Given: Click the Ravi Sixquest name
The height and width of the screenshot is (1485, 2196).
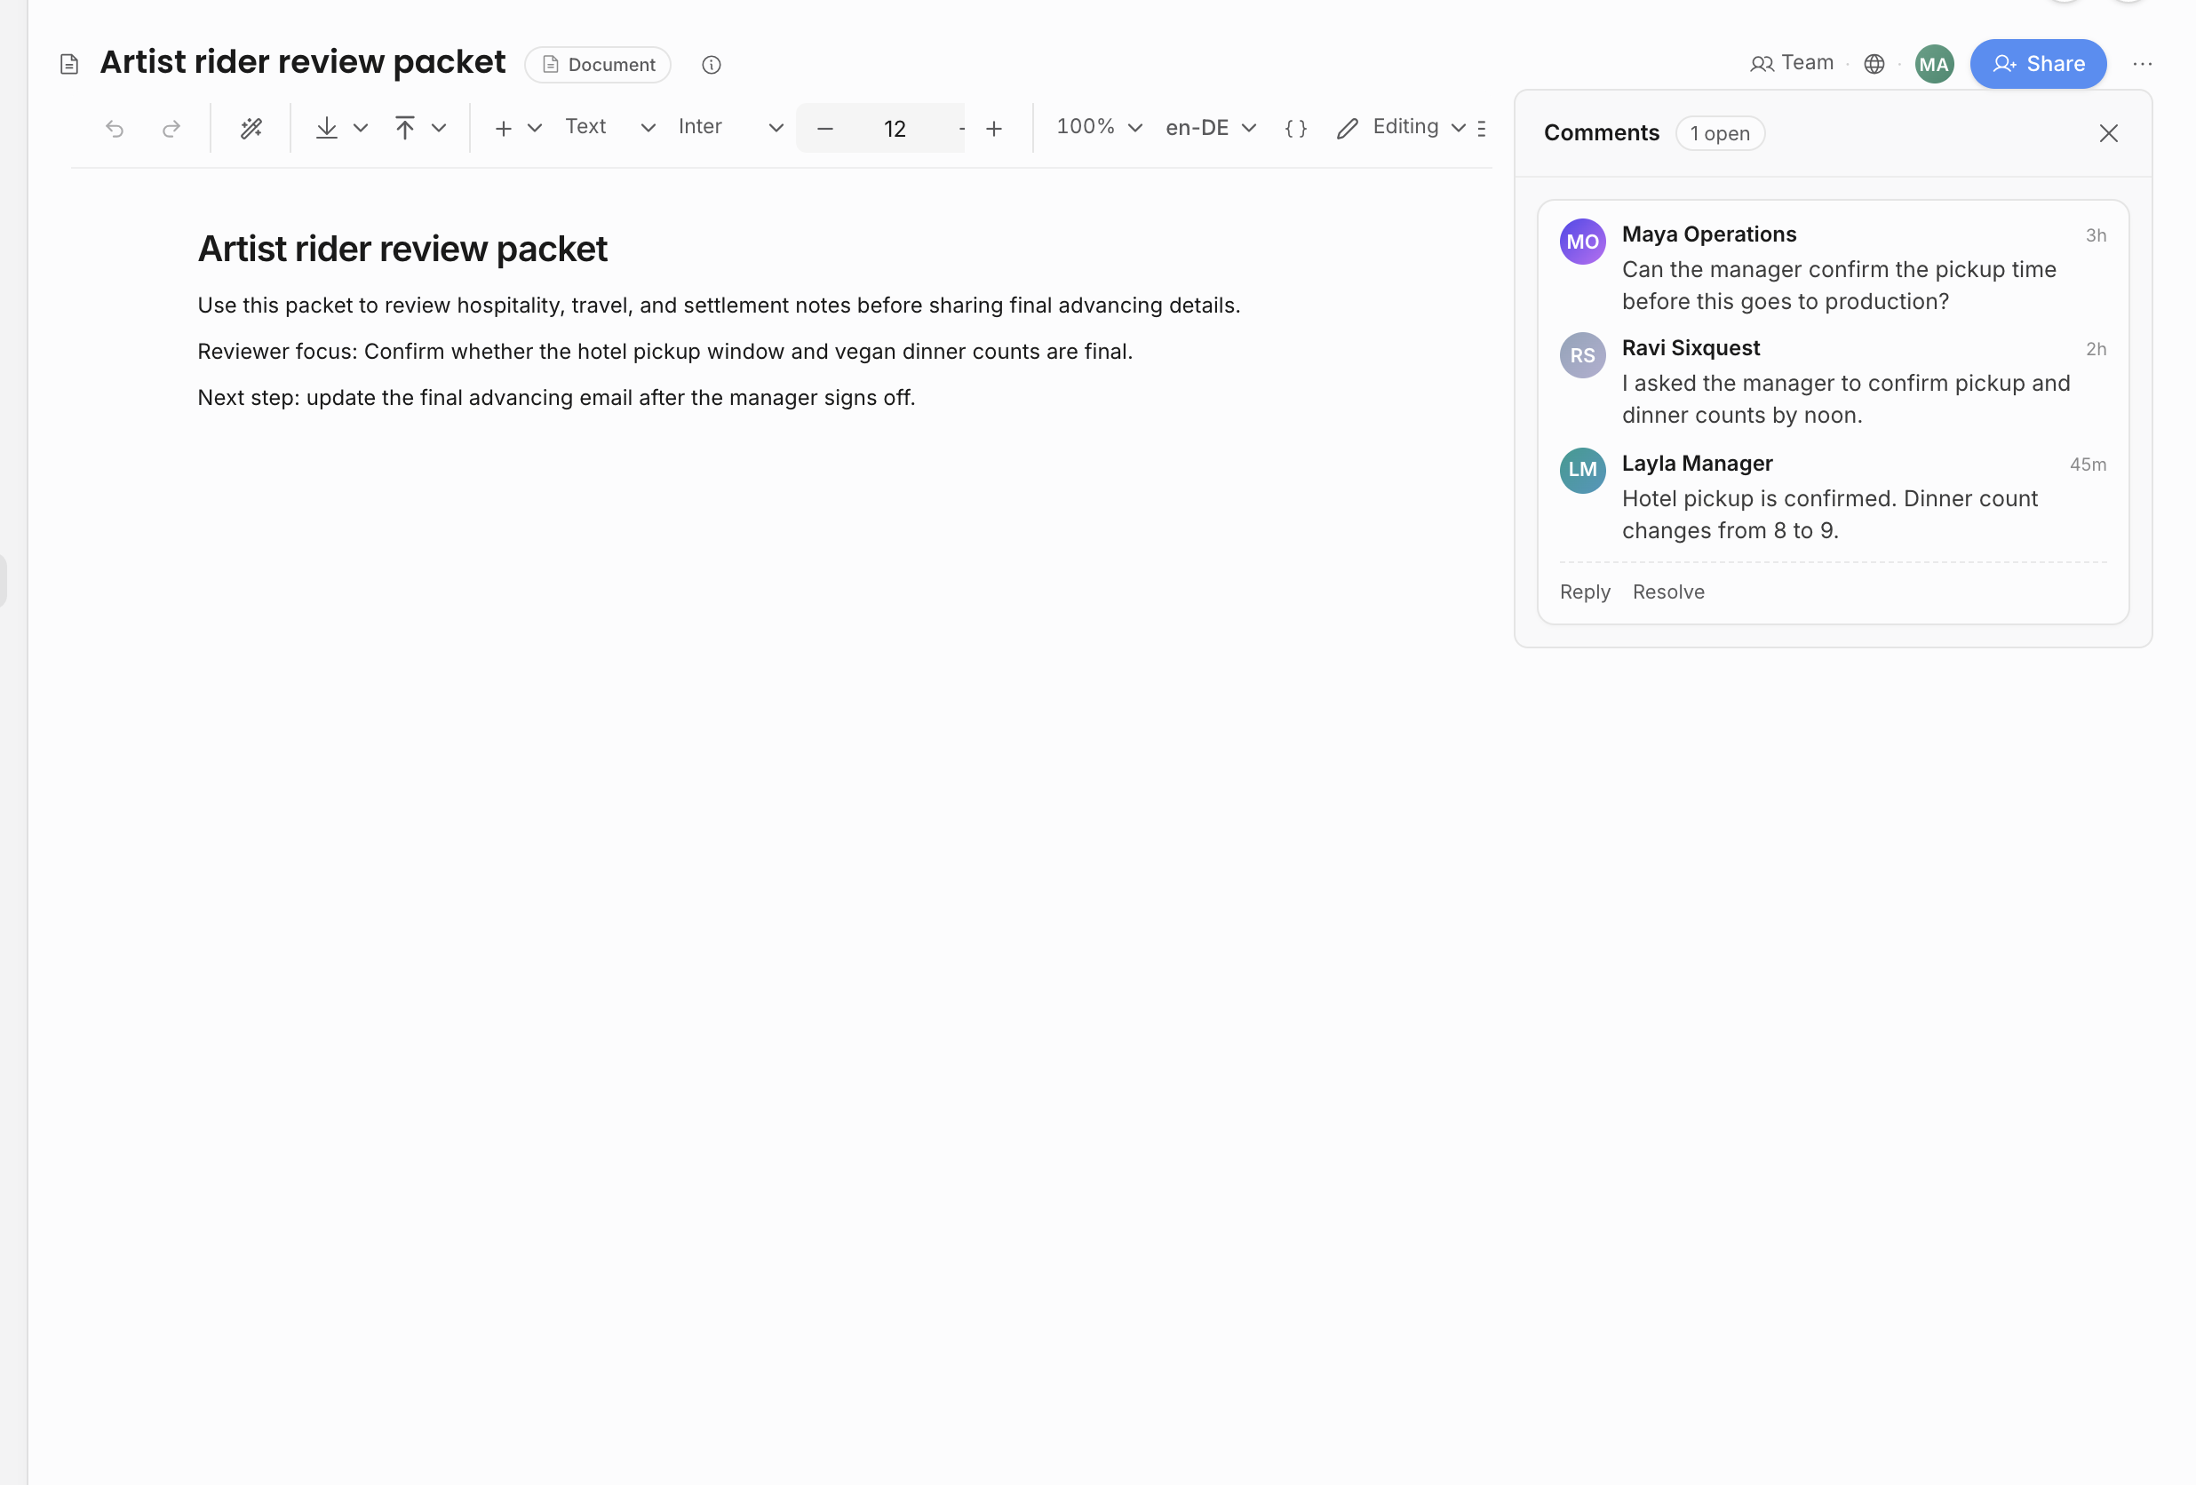Looking at the screenshot, I should click(1691, 348).
